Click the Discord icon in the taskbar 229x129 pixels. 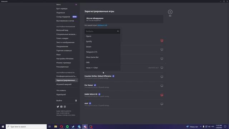click(x=85, y=126)
